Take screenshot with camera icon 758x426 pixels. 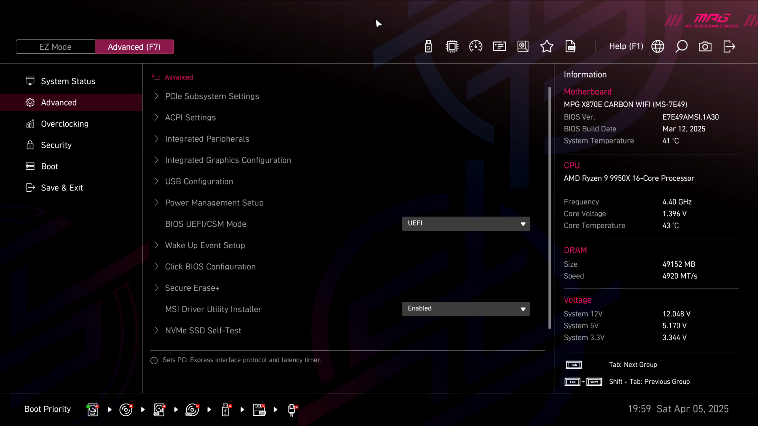click(x=705, y=47)
